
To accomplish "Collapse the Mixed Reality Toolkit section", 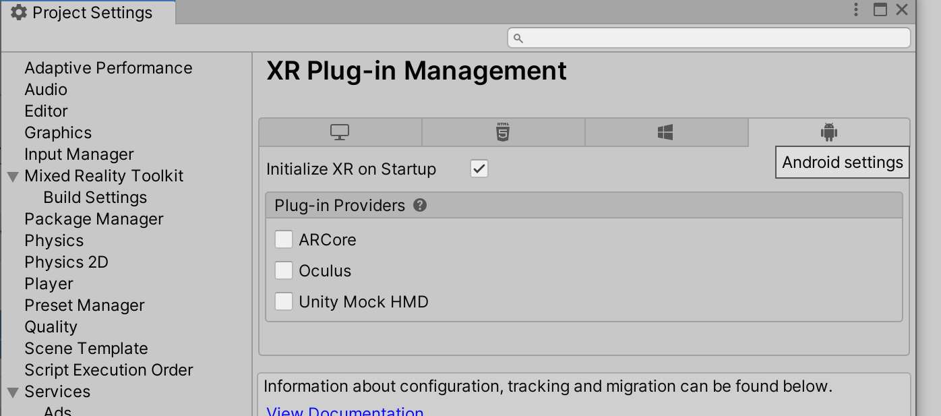I will [11, 176].
